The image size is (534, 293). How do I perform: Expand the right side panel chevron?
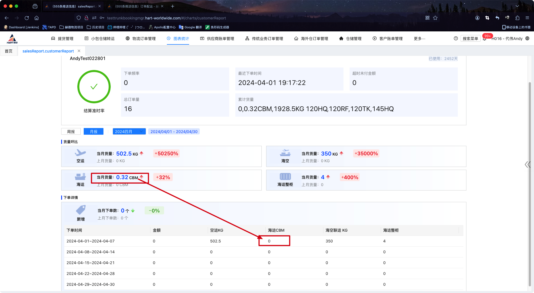pos(527,165)
